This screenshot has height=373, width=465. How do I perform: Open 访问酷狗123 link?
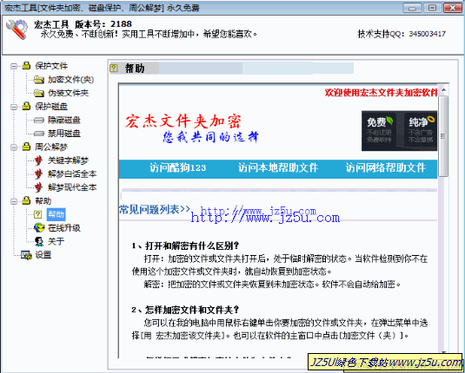(178, 168)
